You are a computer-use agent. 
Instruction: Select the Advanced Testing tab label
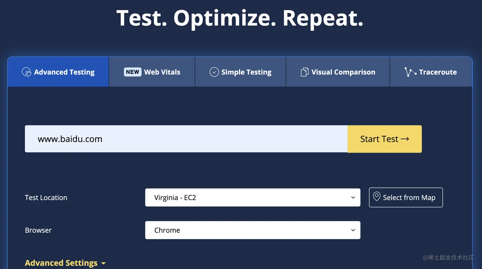point(64,72)
